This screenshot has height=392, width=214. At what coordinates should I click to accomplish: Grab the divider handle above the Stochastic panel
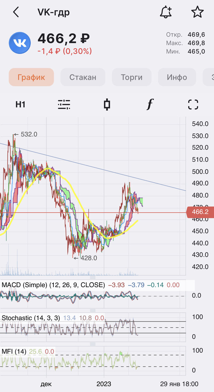click(93, 310)
